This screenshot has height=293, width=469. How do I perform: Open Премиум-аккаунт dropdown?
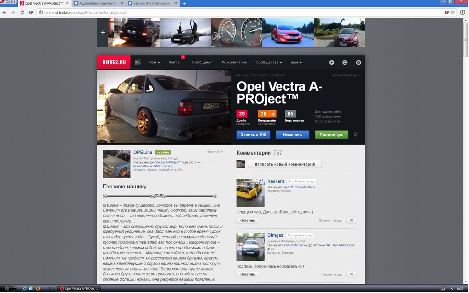point(346,75)
